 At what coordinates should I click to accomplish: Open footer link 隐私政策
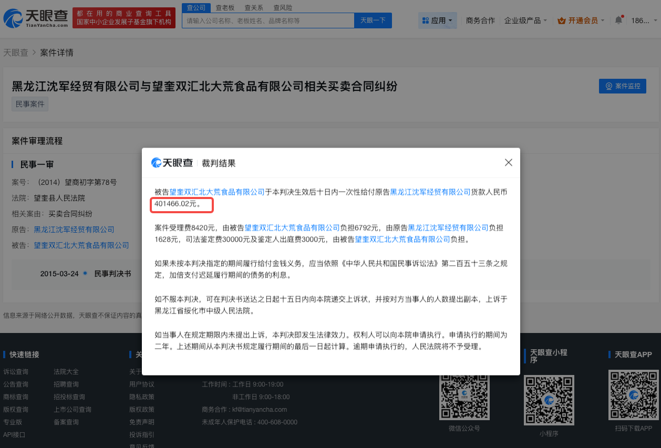(x=142, y=397)
